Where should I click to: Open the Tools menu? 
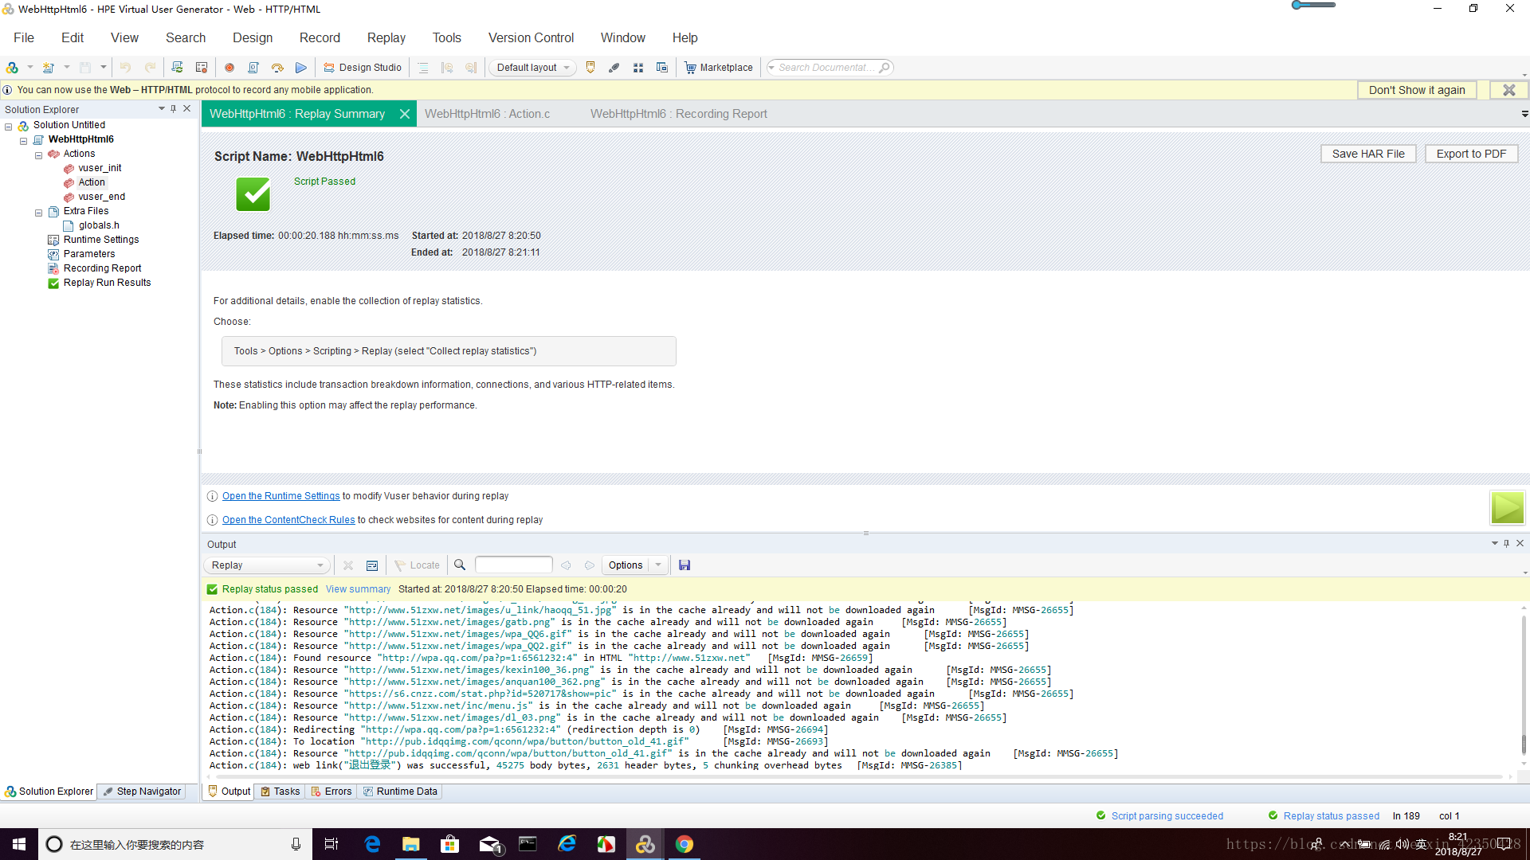pyautogui.click(x=447, y=37)
